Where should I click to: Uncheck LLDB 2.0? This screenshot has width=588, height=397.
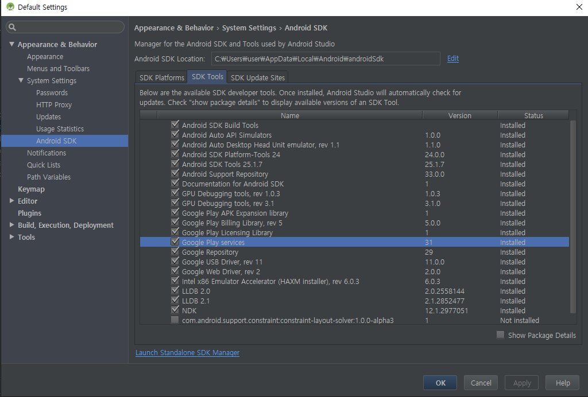[x=175, y=290]
